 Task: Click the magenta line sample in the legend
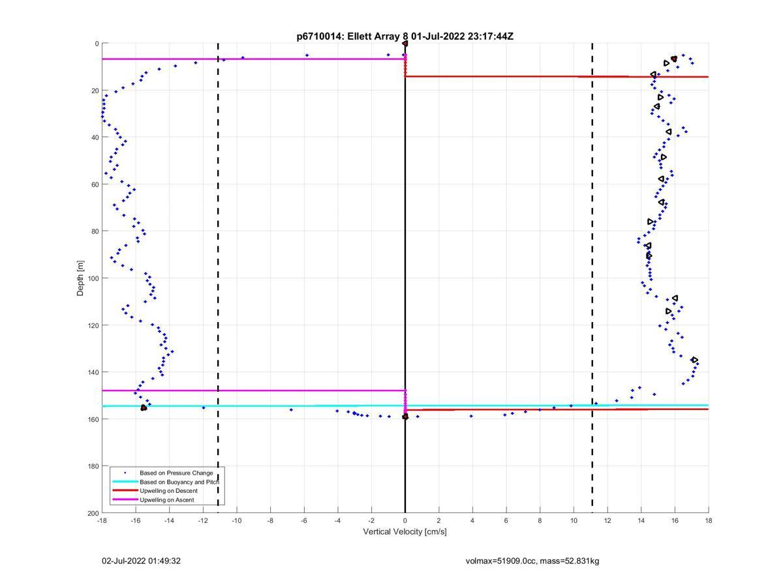click(125, 500)
